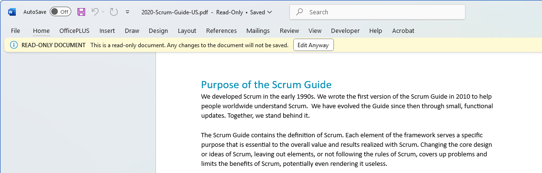Open the Layout tab
This screenshot has width=542, height=173.
[x=187, y=31]
